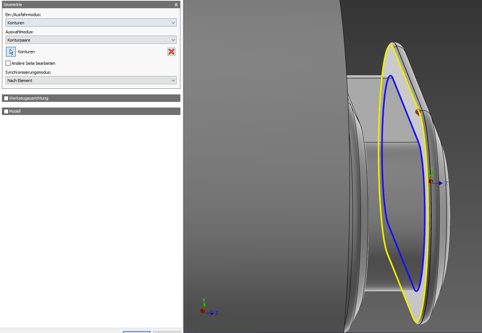Click the red marker near the top contour edge
Viewport: 482px width, 333px height.
coord(417,111)
